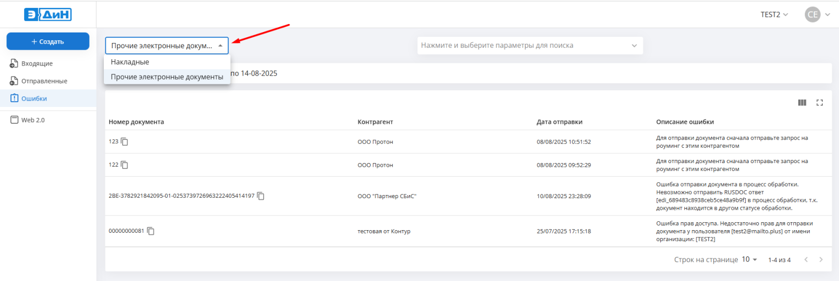Screen dimensions: 839x281
Task: Expand the search parameters chevron
Action: point(634,46)
